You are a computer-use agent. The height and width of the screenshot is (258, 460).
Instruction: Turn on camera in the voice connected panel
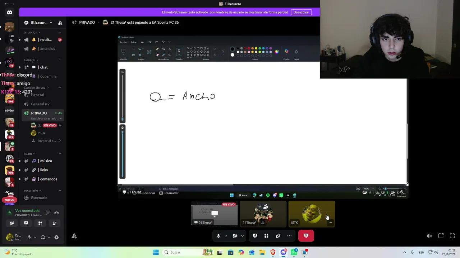11,223
